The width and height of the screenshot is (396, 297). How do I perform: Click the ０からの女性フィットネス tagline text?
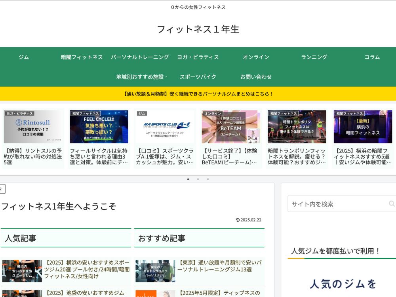198,7
